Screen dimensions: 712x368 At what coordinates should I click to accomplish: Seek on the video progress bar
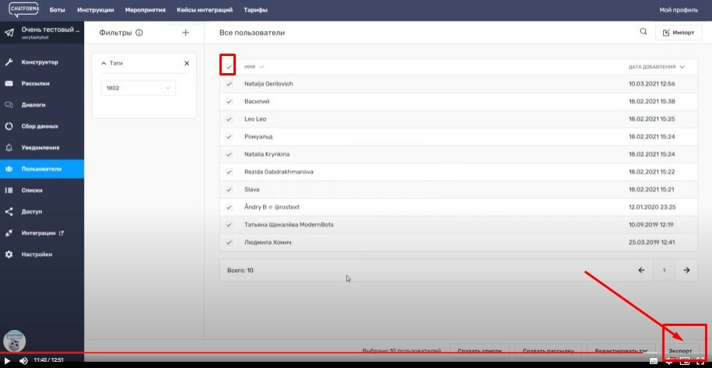click(356, 352)
